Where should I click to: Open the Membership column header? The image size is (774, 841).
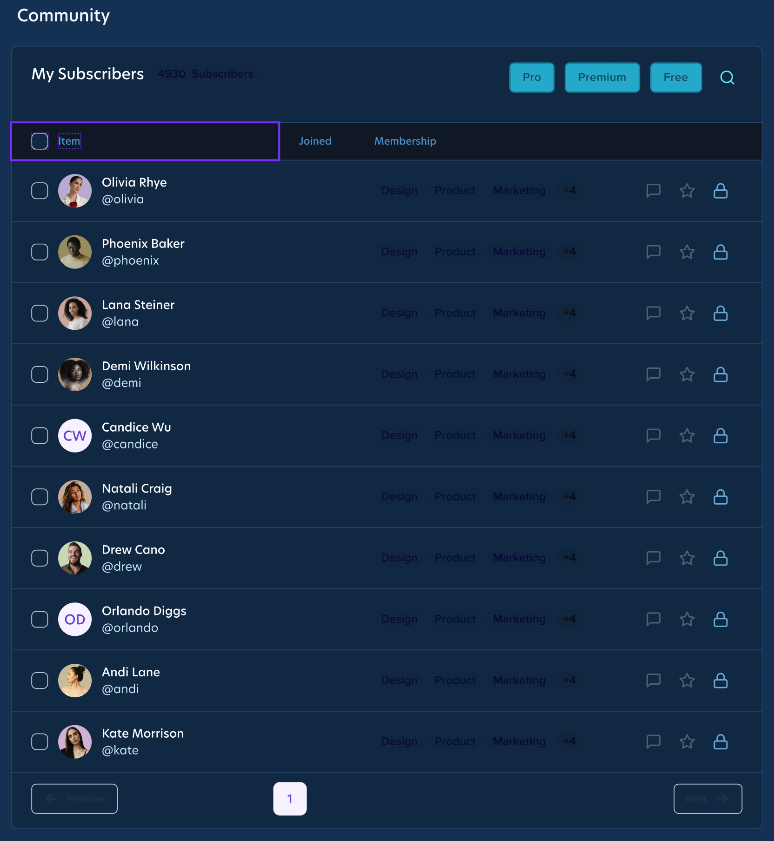click(x=404, y=141)
